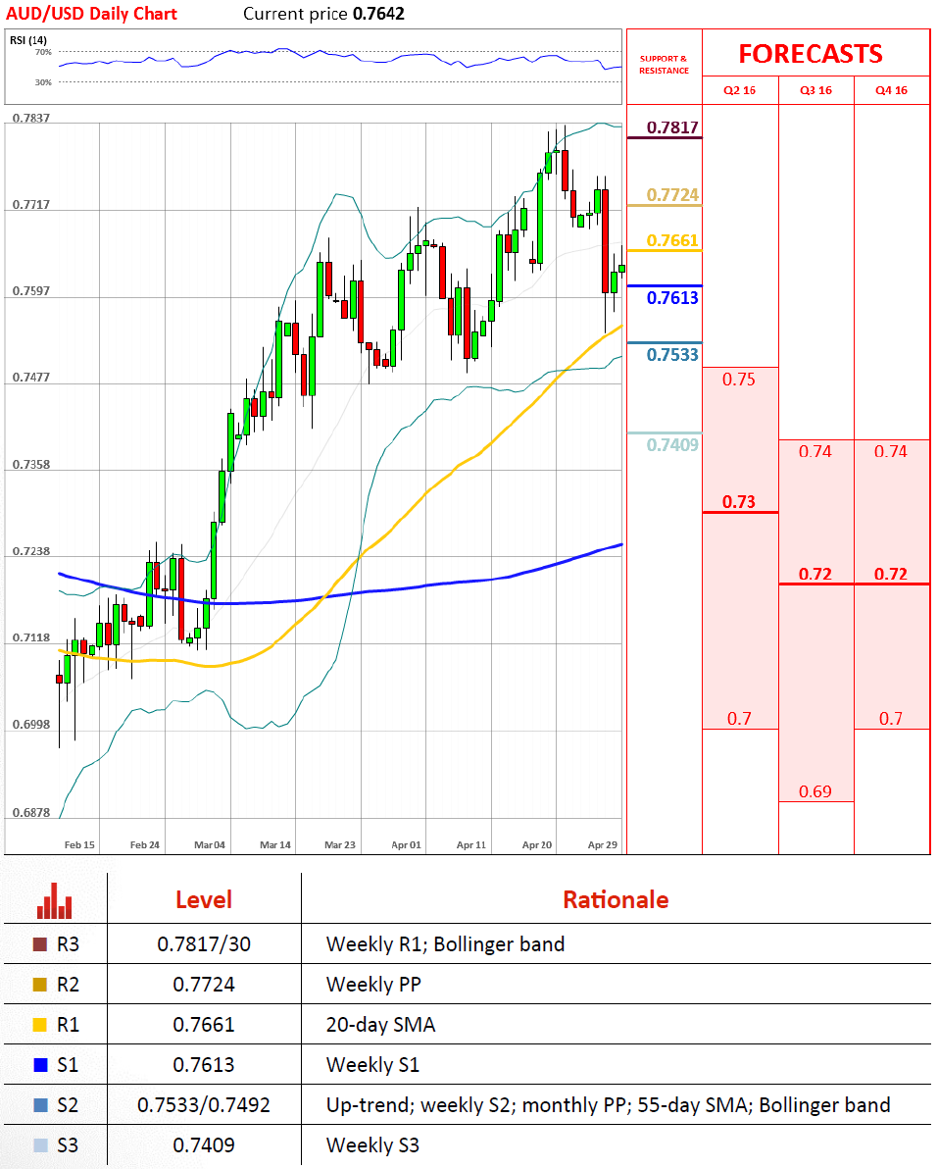Viewport: 938px width, 1169px height.
Task: Click the 0.7533/0.7492 level cell
Action: 204,1105
